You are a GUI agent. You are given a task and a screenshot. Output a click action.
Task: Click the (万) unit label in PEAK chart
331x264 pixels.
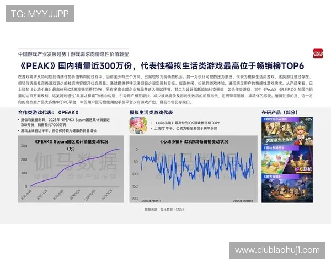pyautogui.click(x=71, y=148)
